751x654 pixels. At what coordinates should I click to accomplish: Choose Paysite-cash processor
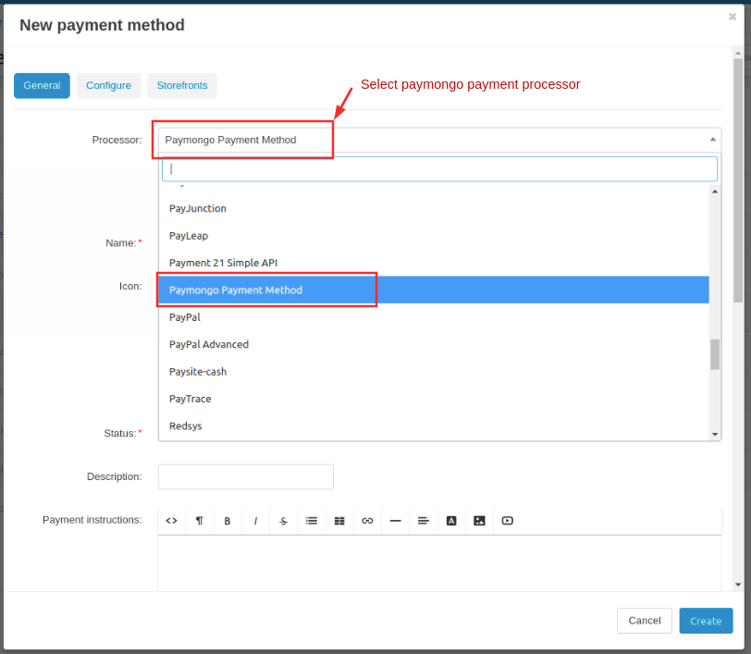point(434,372)
